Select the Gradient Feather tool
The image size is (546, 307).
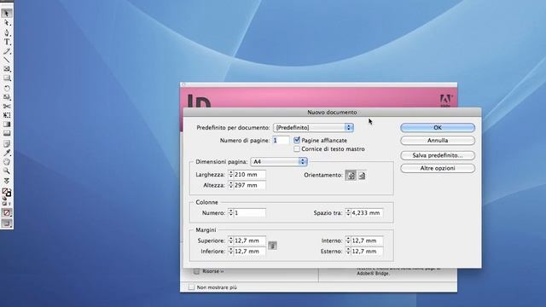click(x=7, y=133)
